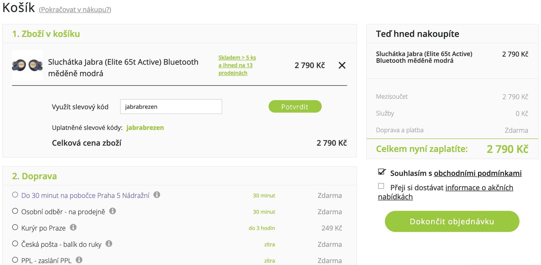This screenshot has width=541, height=265.
Task: Pick Česká pošta balík do ruky delivery
Action: pos(15,244)
